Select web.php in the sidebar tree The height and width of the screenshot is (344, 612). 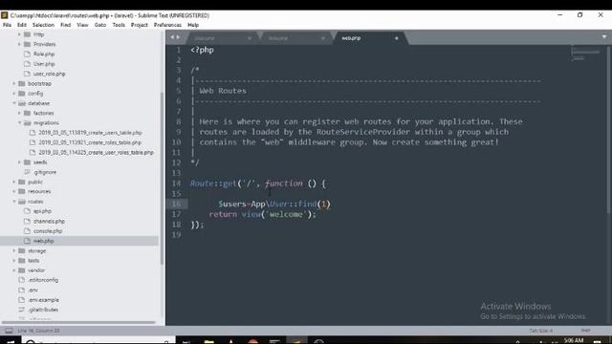coord(79,241)
